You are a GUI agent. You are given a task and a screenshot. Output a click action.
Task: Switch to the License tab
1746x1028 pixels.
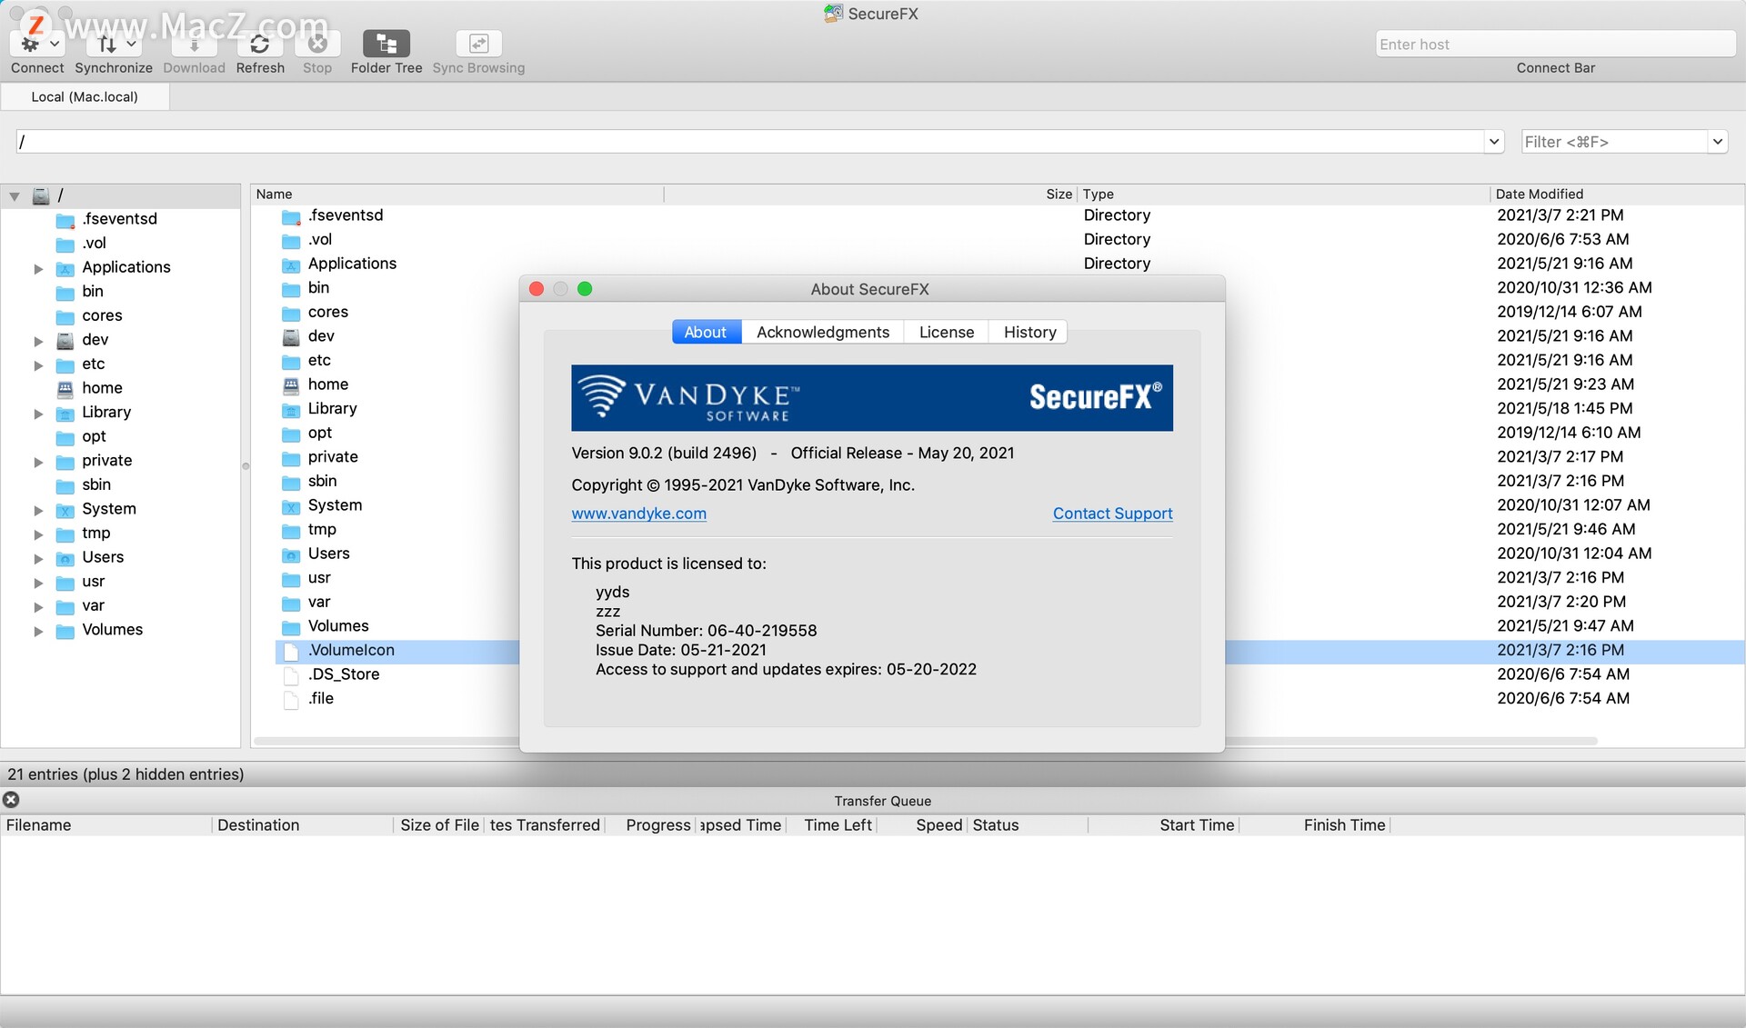click(x=947, y=332)
